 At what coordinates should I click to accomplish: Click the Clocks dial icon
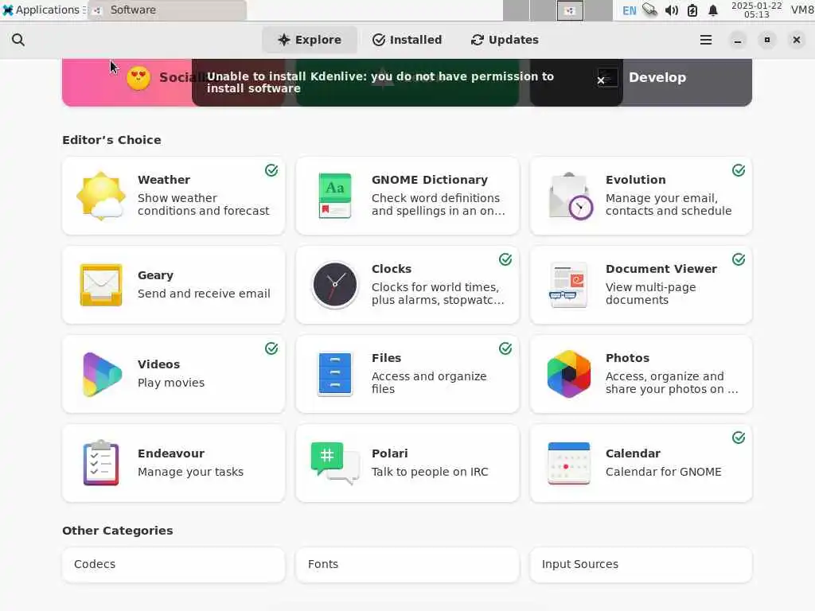[335, 286]
